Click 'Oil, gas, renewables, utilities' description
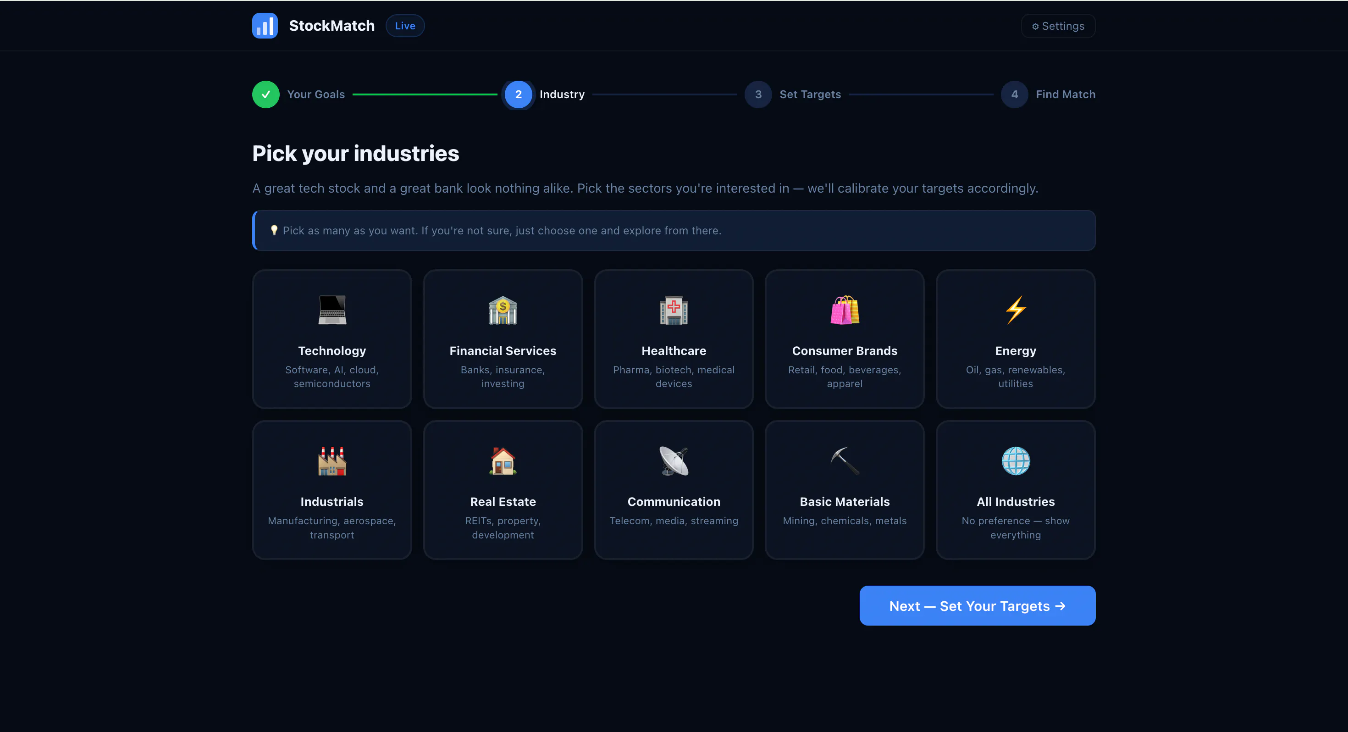 [1016, 377]
